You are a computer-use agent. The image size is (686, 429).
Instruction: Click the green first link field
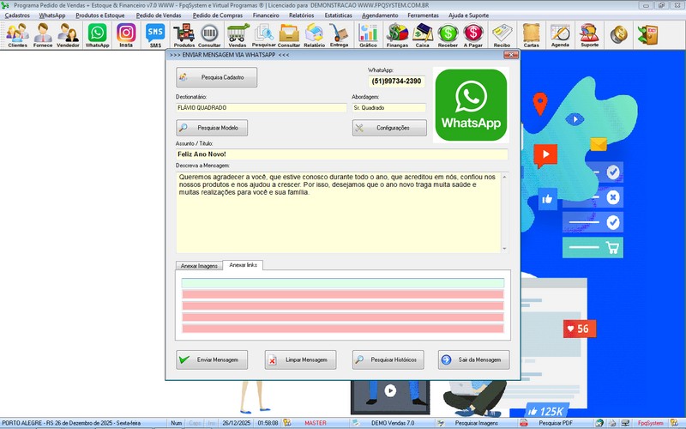(x=342, y=283)
